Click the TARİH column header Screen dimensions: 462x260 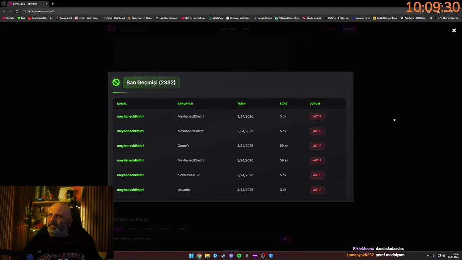point(241,104)
